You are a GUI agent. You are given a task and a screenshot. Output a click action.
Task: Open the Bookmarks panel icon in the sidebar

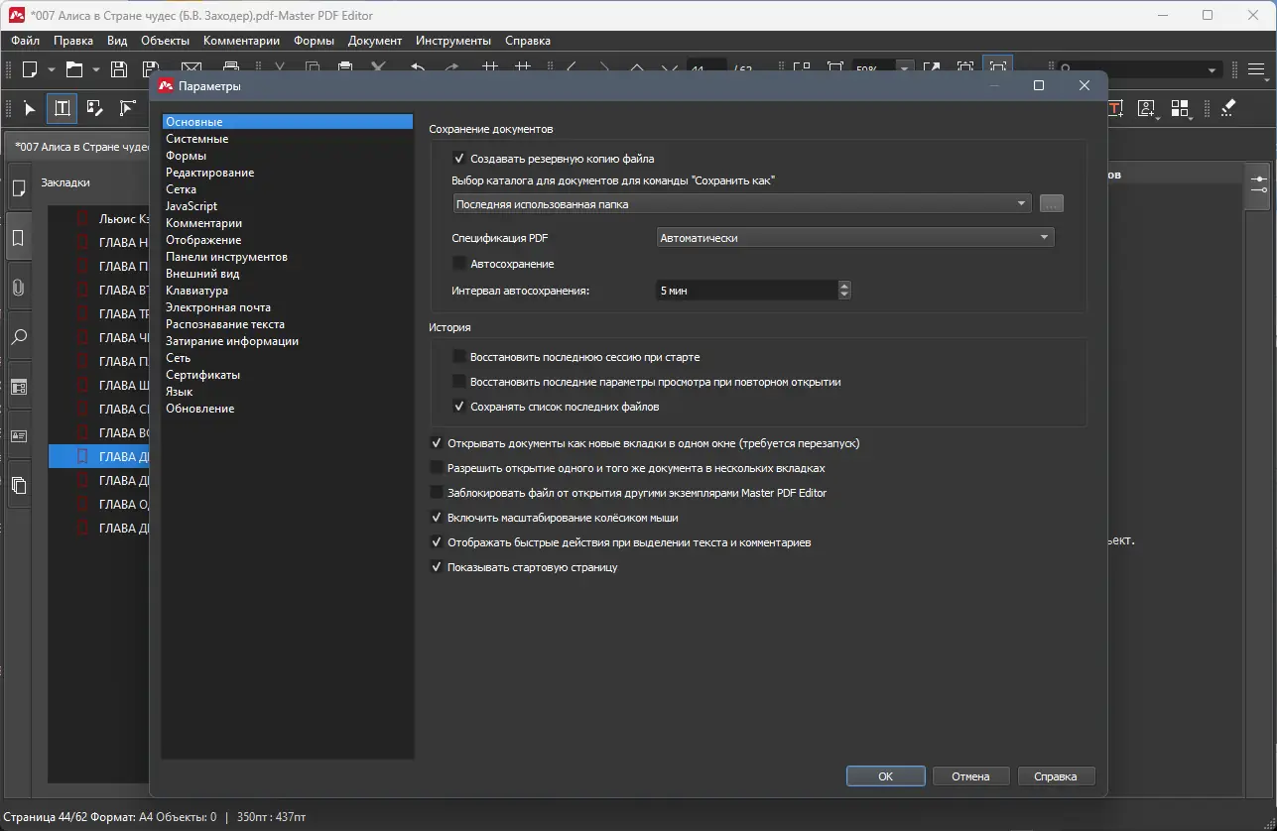[18, 236]
